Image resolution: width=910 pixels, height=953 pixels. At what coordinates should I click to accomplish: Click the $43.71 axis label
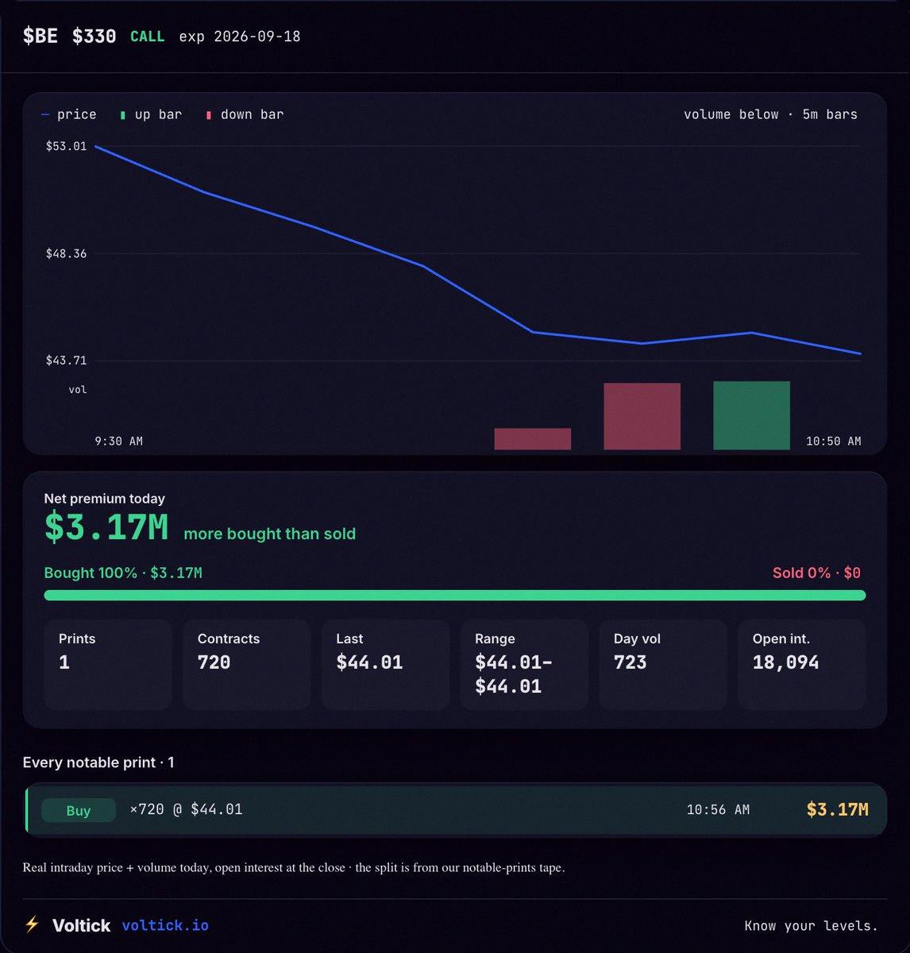click(66, 361)
